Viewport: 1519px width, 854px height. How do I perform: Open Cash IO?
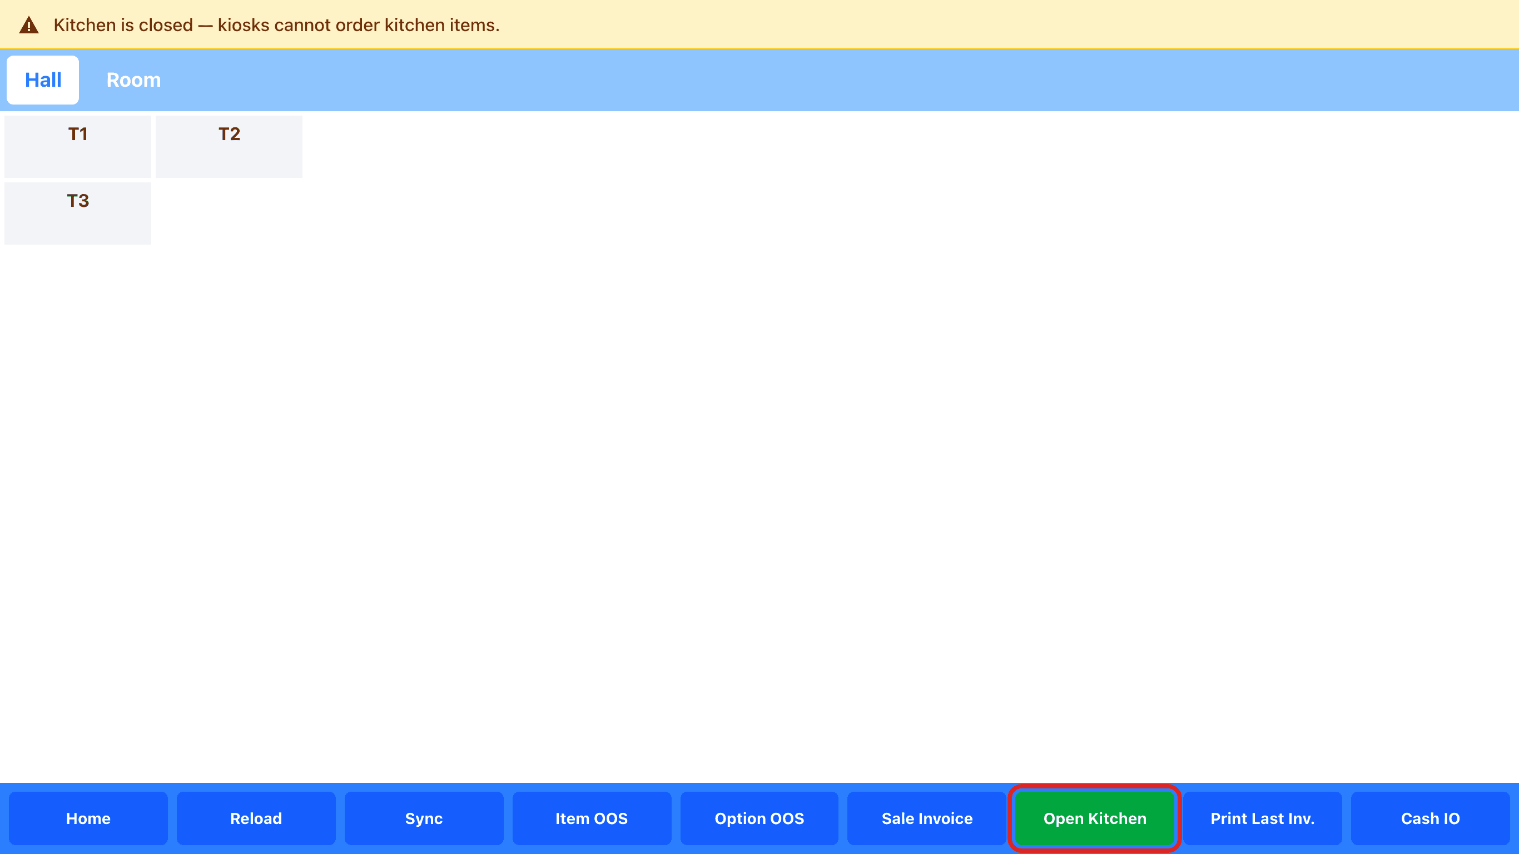pyautogui.click(x=1431, y=818)
